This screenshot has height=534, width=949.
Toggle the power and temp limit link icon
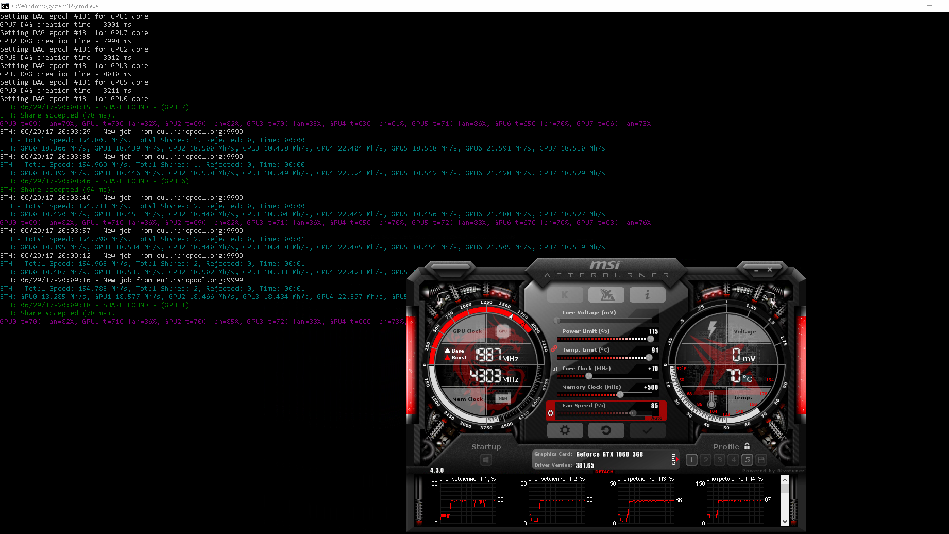pos(554,348)
